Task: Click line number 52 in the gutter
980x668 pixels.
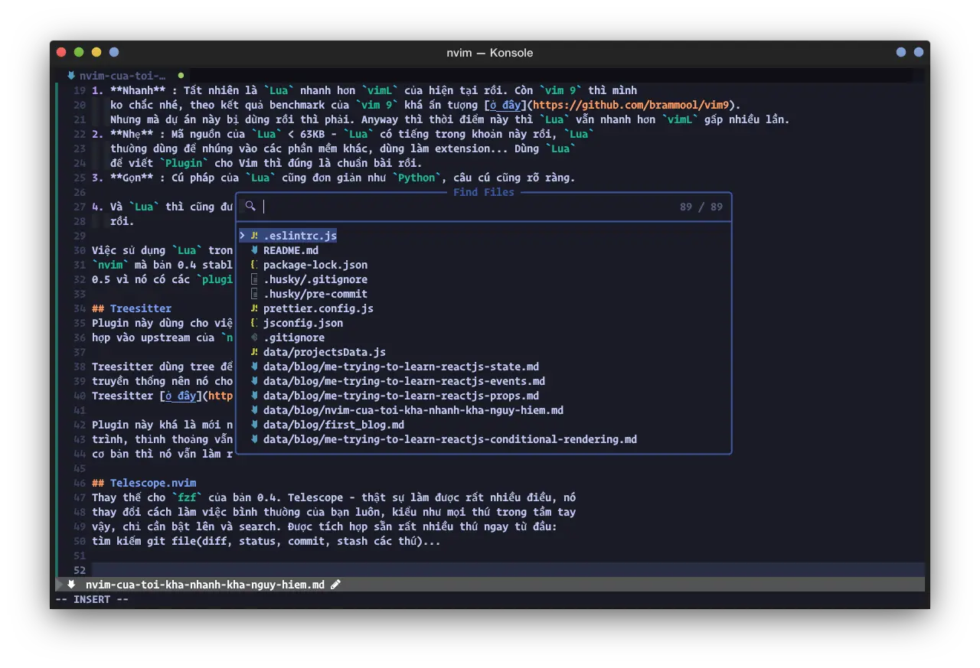Action: pyautogui.click(x=80, y=570)
